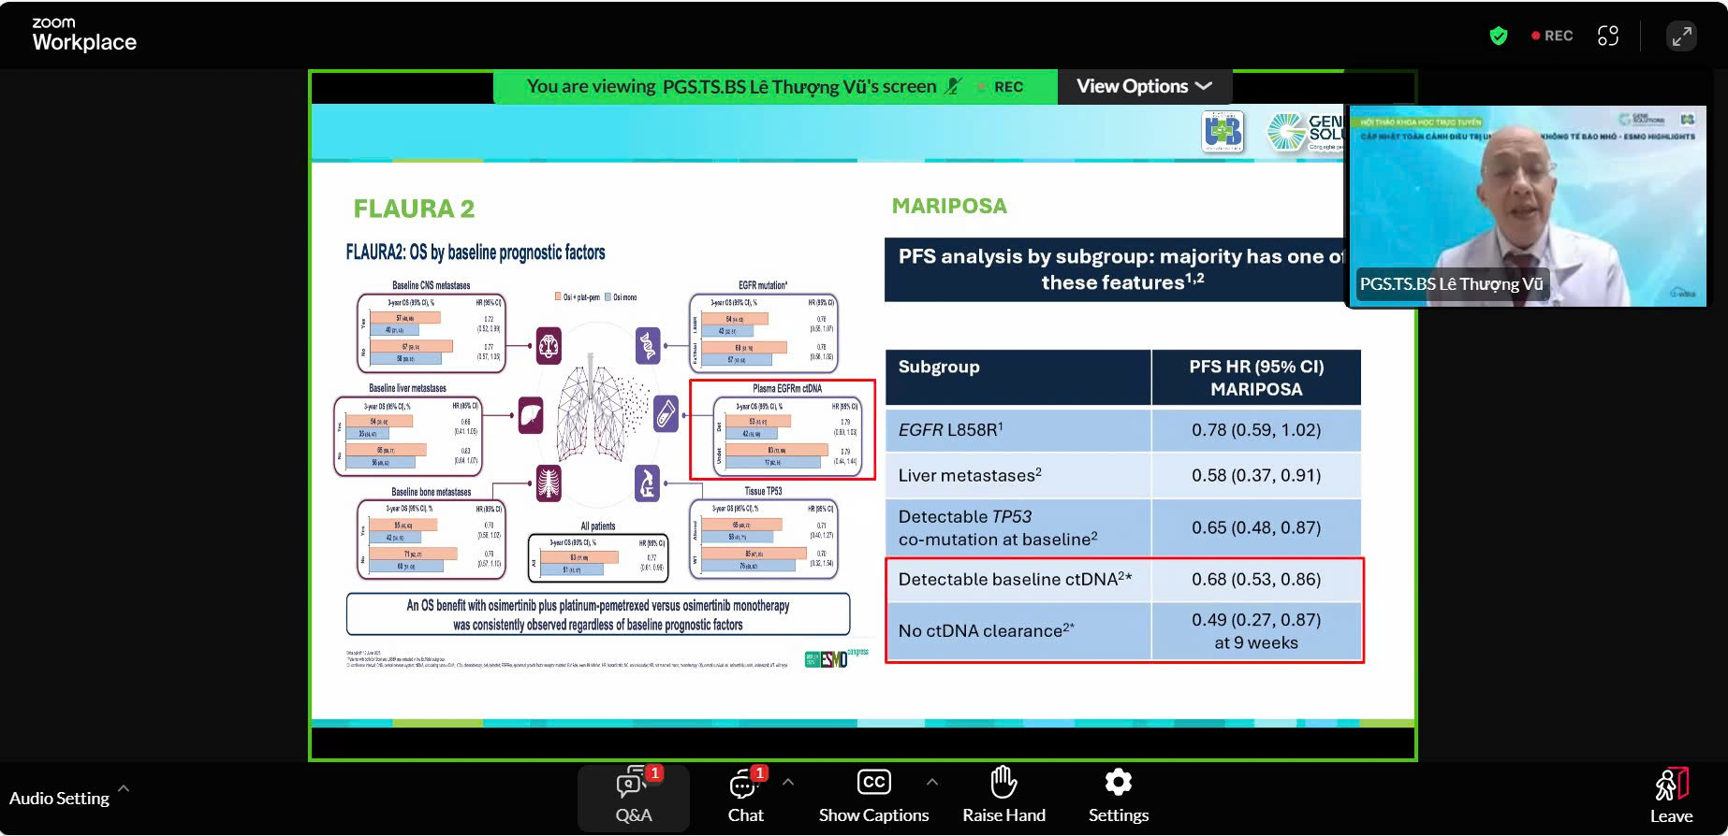Viewport: 1728px width, 836px height.
Task: Click the REC recording indicator at top right
Action: pos(1552,36)
